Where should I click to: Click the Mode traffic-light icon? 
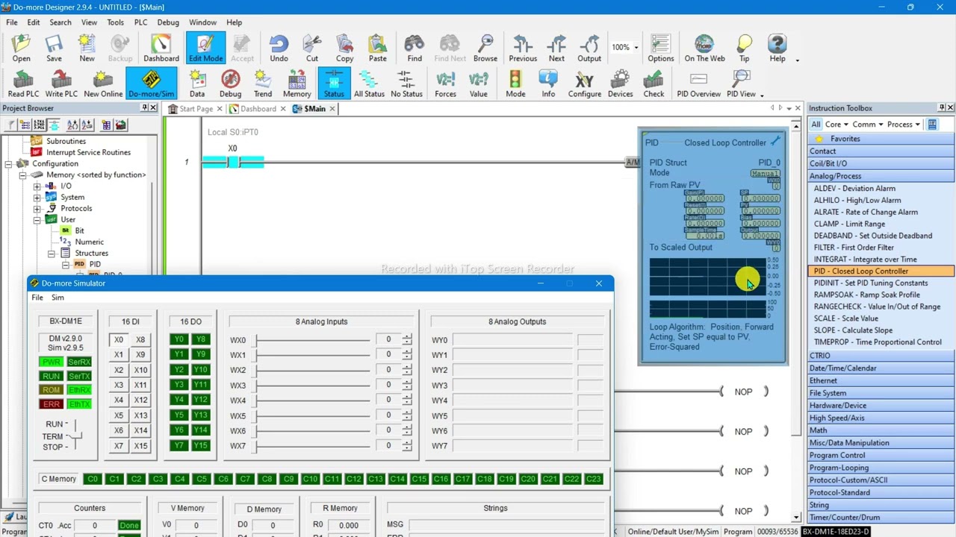[x=515, y=84]
